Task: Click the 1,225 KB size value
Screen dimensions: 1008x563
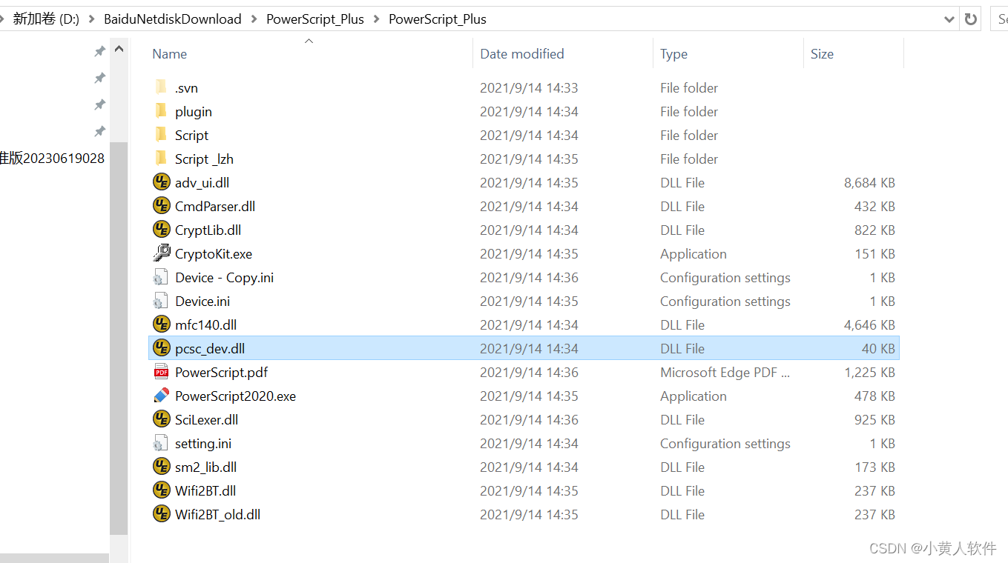Action: 869,373
